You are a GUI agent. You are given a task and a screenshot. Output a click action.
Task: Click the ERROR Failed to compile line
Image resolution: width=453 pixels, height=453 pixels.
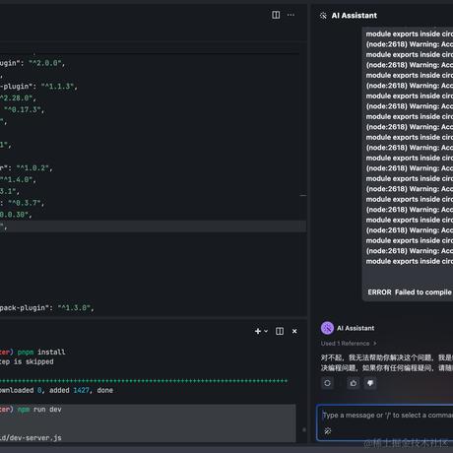[x=410, y=292]
